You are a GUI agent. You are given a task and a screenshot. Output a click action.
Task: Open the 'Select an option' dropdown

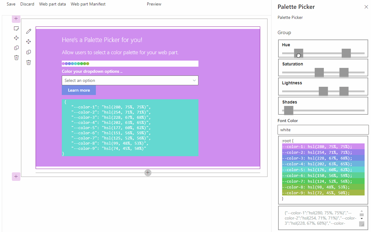[x=130, y=80]
